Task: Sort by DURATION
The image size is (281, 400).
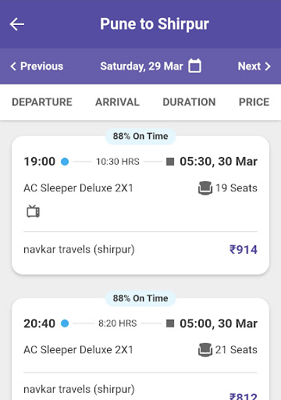Action: click(189, 102)
